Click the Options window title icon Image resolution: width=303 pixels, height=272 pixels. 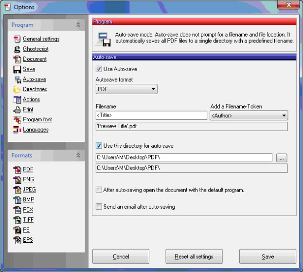(7, 7)
